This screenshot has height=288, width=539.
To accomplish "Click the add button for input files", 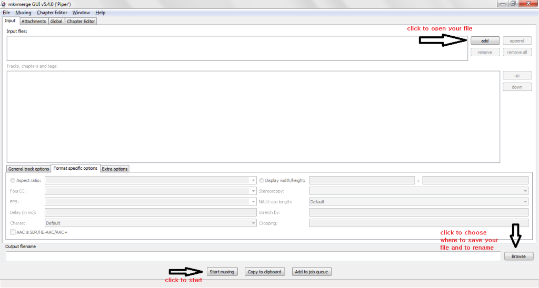I will click(485, 41).
